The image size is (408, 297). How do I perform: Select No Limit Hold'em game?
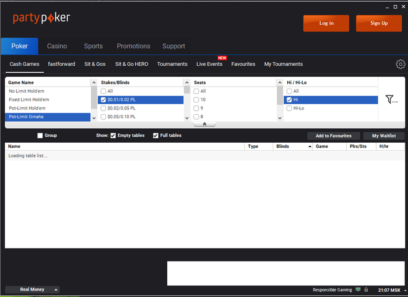[48, 91]
